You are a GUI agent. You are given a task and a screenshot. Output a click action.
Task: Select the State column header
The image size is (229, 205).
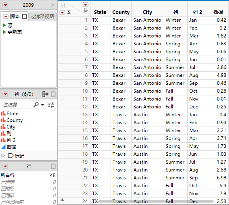coord(100,12)
